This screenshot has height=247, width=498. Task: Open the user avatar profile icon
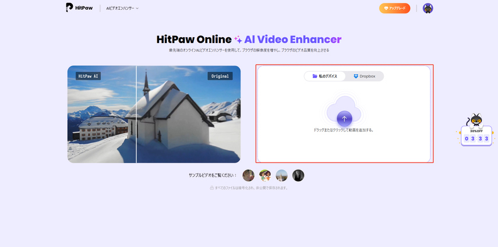click(x=428, y=8)
